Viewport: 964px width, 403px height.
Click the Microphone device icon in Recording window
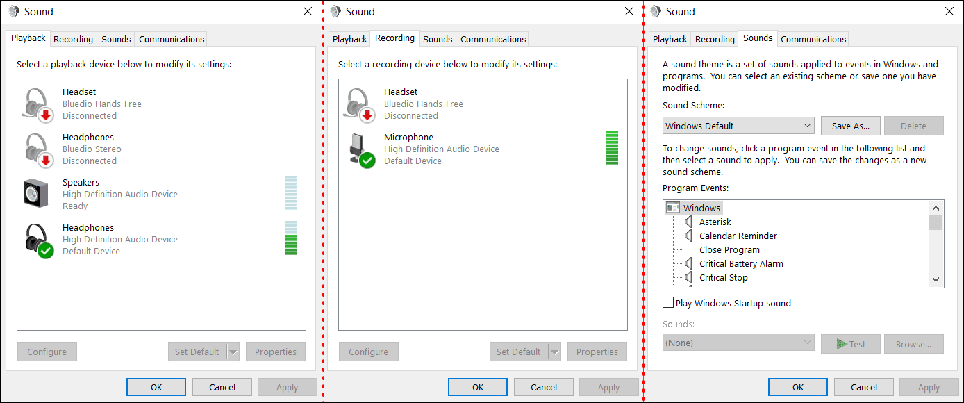coord(360,149)
